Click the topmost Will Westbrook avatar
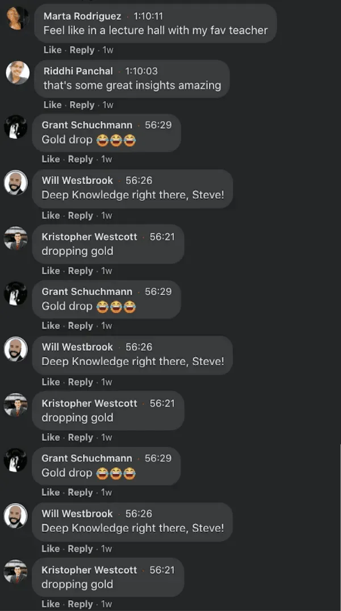The width and height of the screenshot is (341, 611). pos(15,182)
